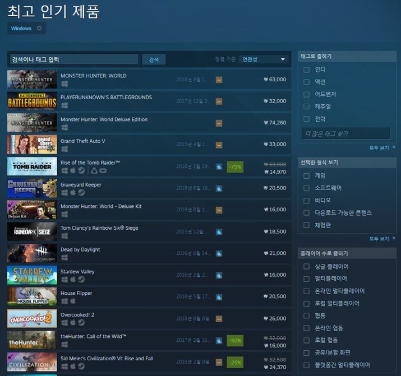
Task: Open the PLAYERUNKNOWN'S BATTLEGROUNDS title
Action: click(x=106, y=98)
